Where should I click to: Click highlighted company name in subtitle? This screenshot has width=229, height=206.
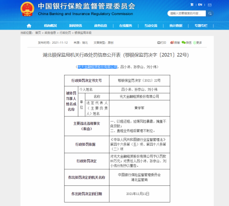(97, 67)
